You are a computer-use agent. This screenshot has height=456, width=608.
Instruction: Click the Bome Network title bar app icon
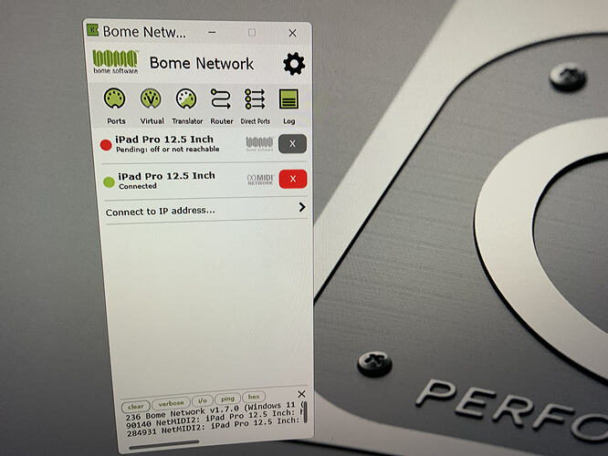[x=92, y=30]
